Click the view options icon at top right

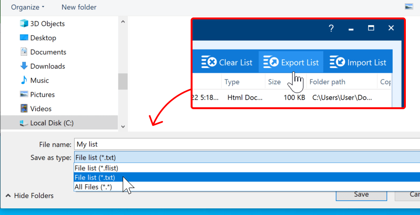click(409, 7)
